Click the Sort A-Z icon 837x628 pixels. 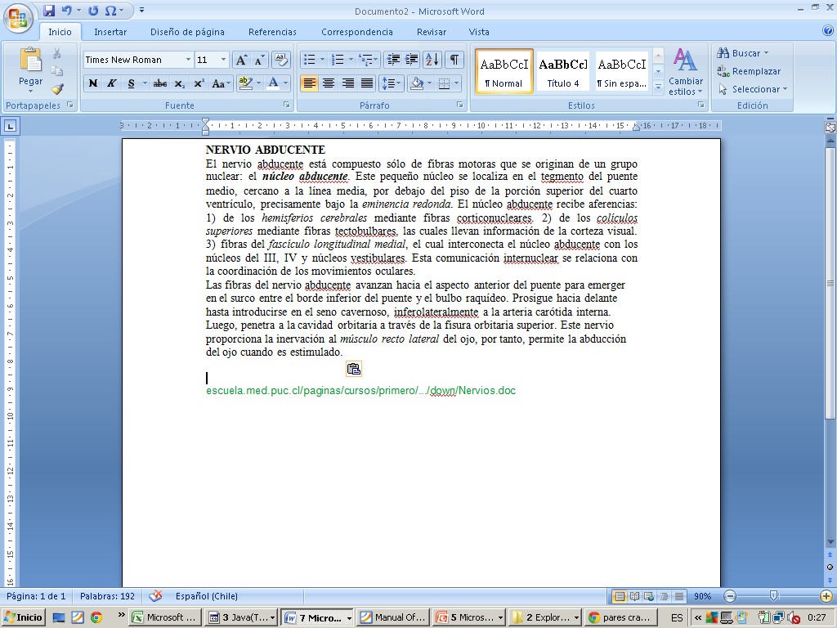(432, 60)
